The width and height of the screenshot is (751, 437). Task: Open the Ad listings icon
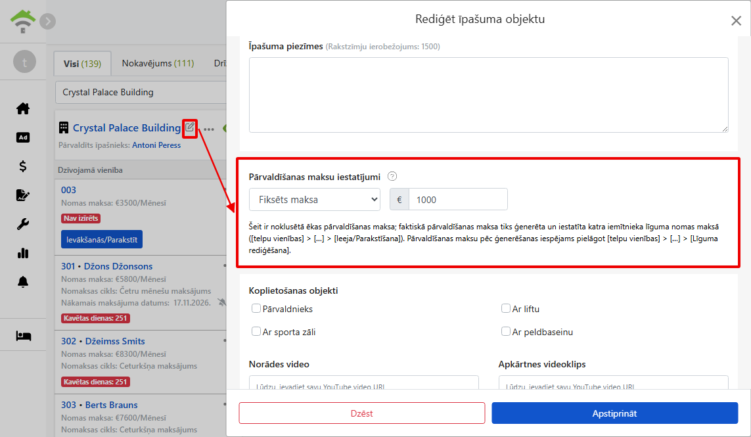tap(23, 137)
